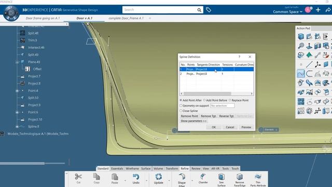Switch to Essentials toolbar tab
The width and height of the screenshot is (332, 187).
pos(117,168)
